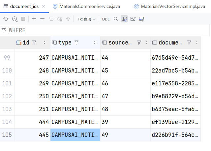Open the auto-refresh clock icon
The height and width of the screenshot is (151, 211).
click(x=15, y=19)
